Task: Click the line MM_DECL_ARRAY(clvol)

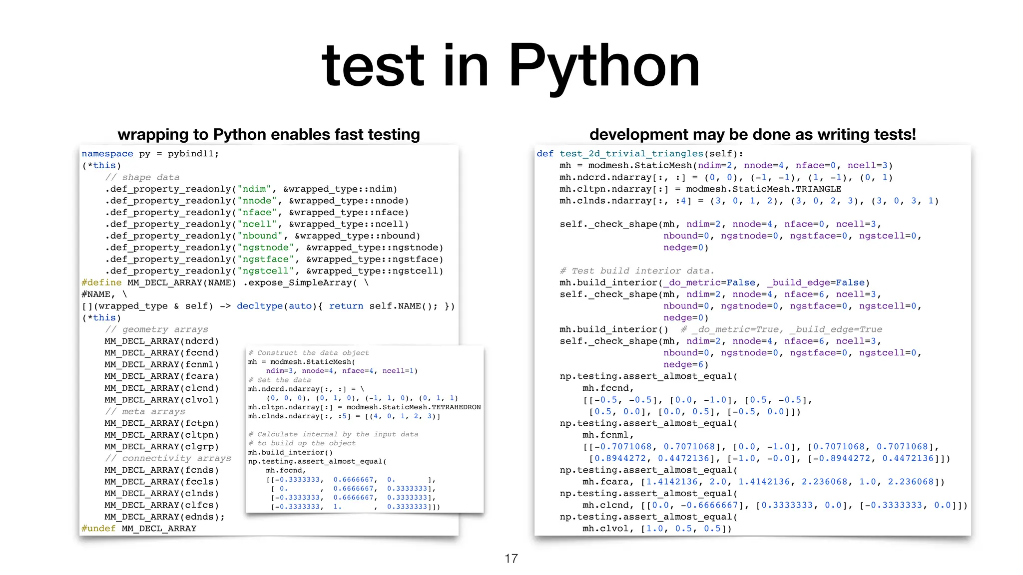Action: pyautogui.click(x=162, y=400)
